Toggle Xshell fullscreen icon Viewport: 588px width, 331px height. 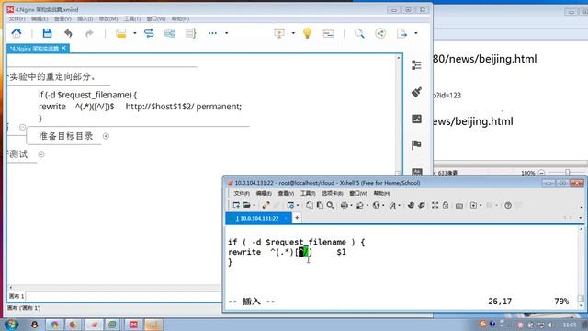click(x=435, y=205)
